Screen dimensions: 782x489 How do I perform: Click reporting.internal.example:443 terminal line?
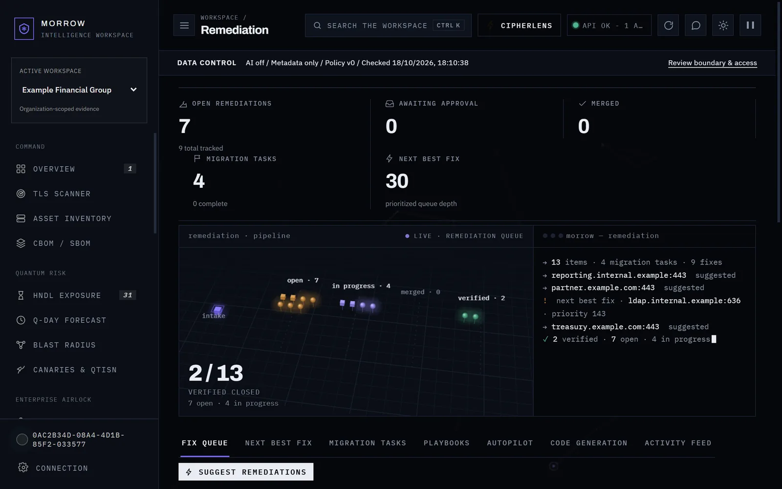pos(619,275)
